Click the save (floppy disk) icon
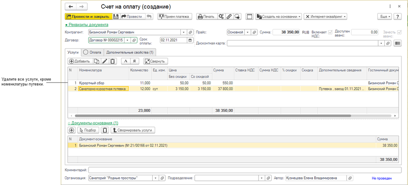408x185 pixels. pyautogui.click(x=116, y=17)
